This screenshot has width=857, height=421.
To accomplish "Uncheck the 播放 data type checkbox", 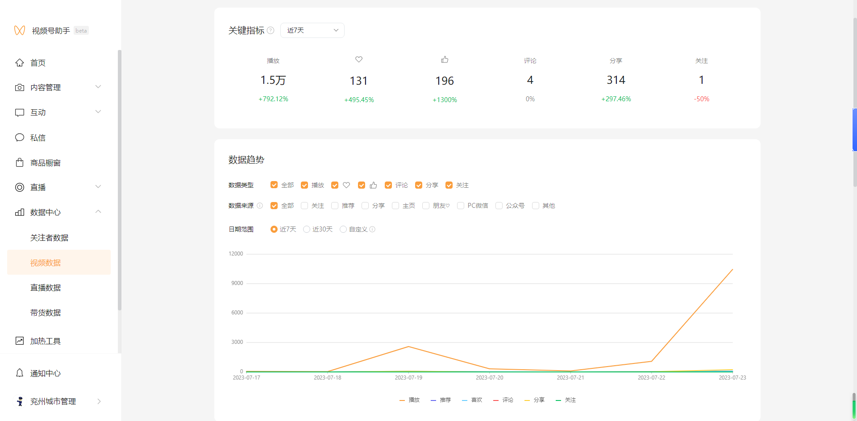I will pyautogui.click(x=304, y=185).
